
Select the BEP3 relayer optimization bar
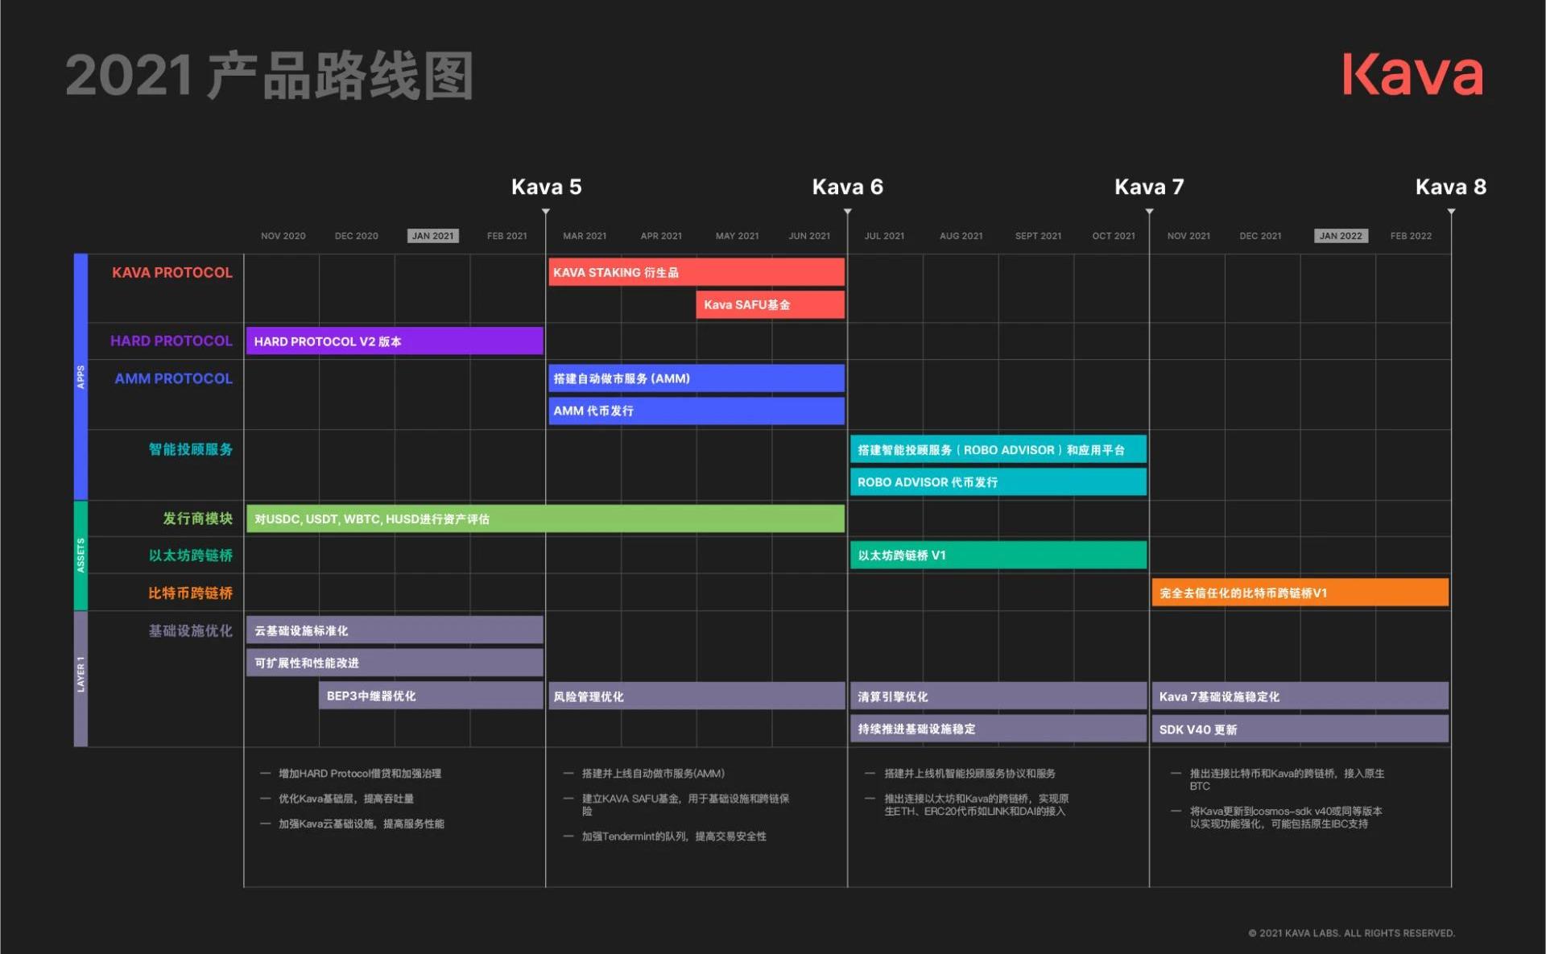tap(431, 696)
